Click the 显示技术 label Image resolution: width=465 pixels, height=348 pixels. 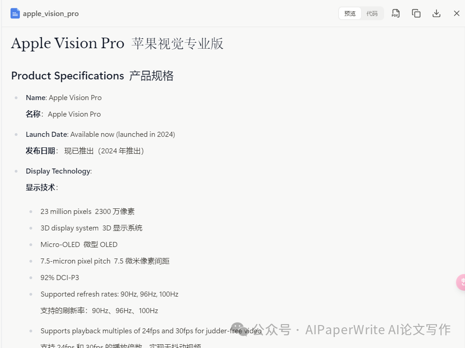(42, 188)
